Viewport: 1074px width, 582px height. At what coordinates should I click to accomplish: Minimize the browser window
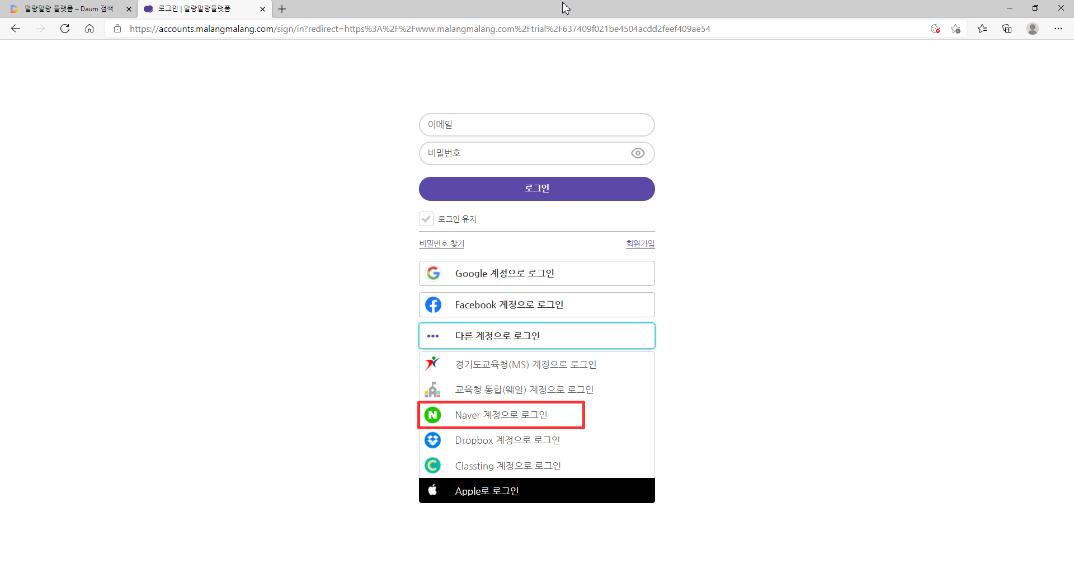pyautogui.click(x=1010, y=8)
